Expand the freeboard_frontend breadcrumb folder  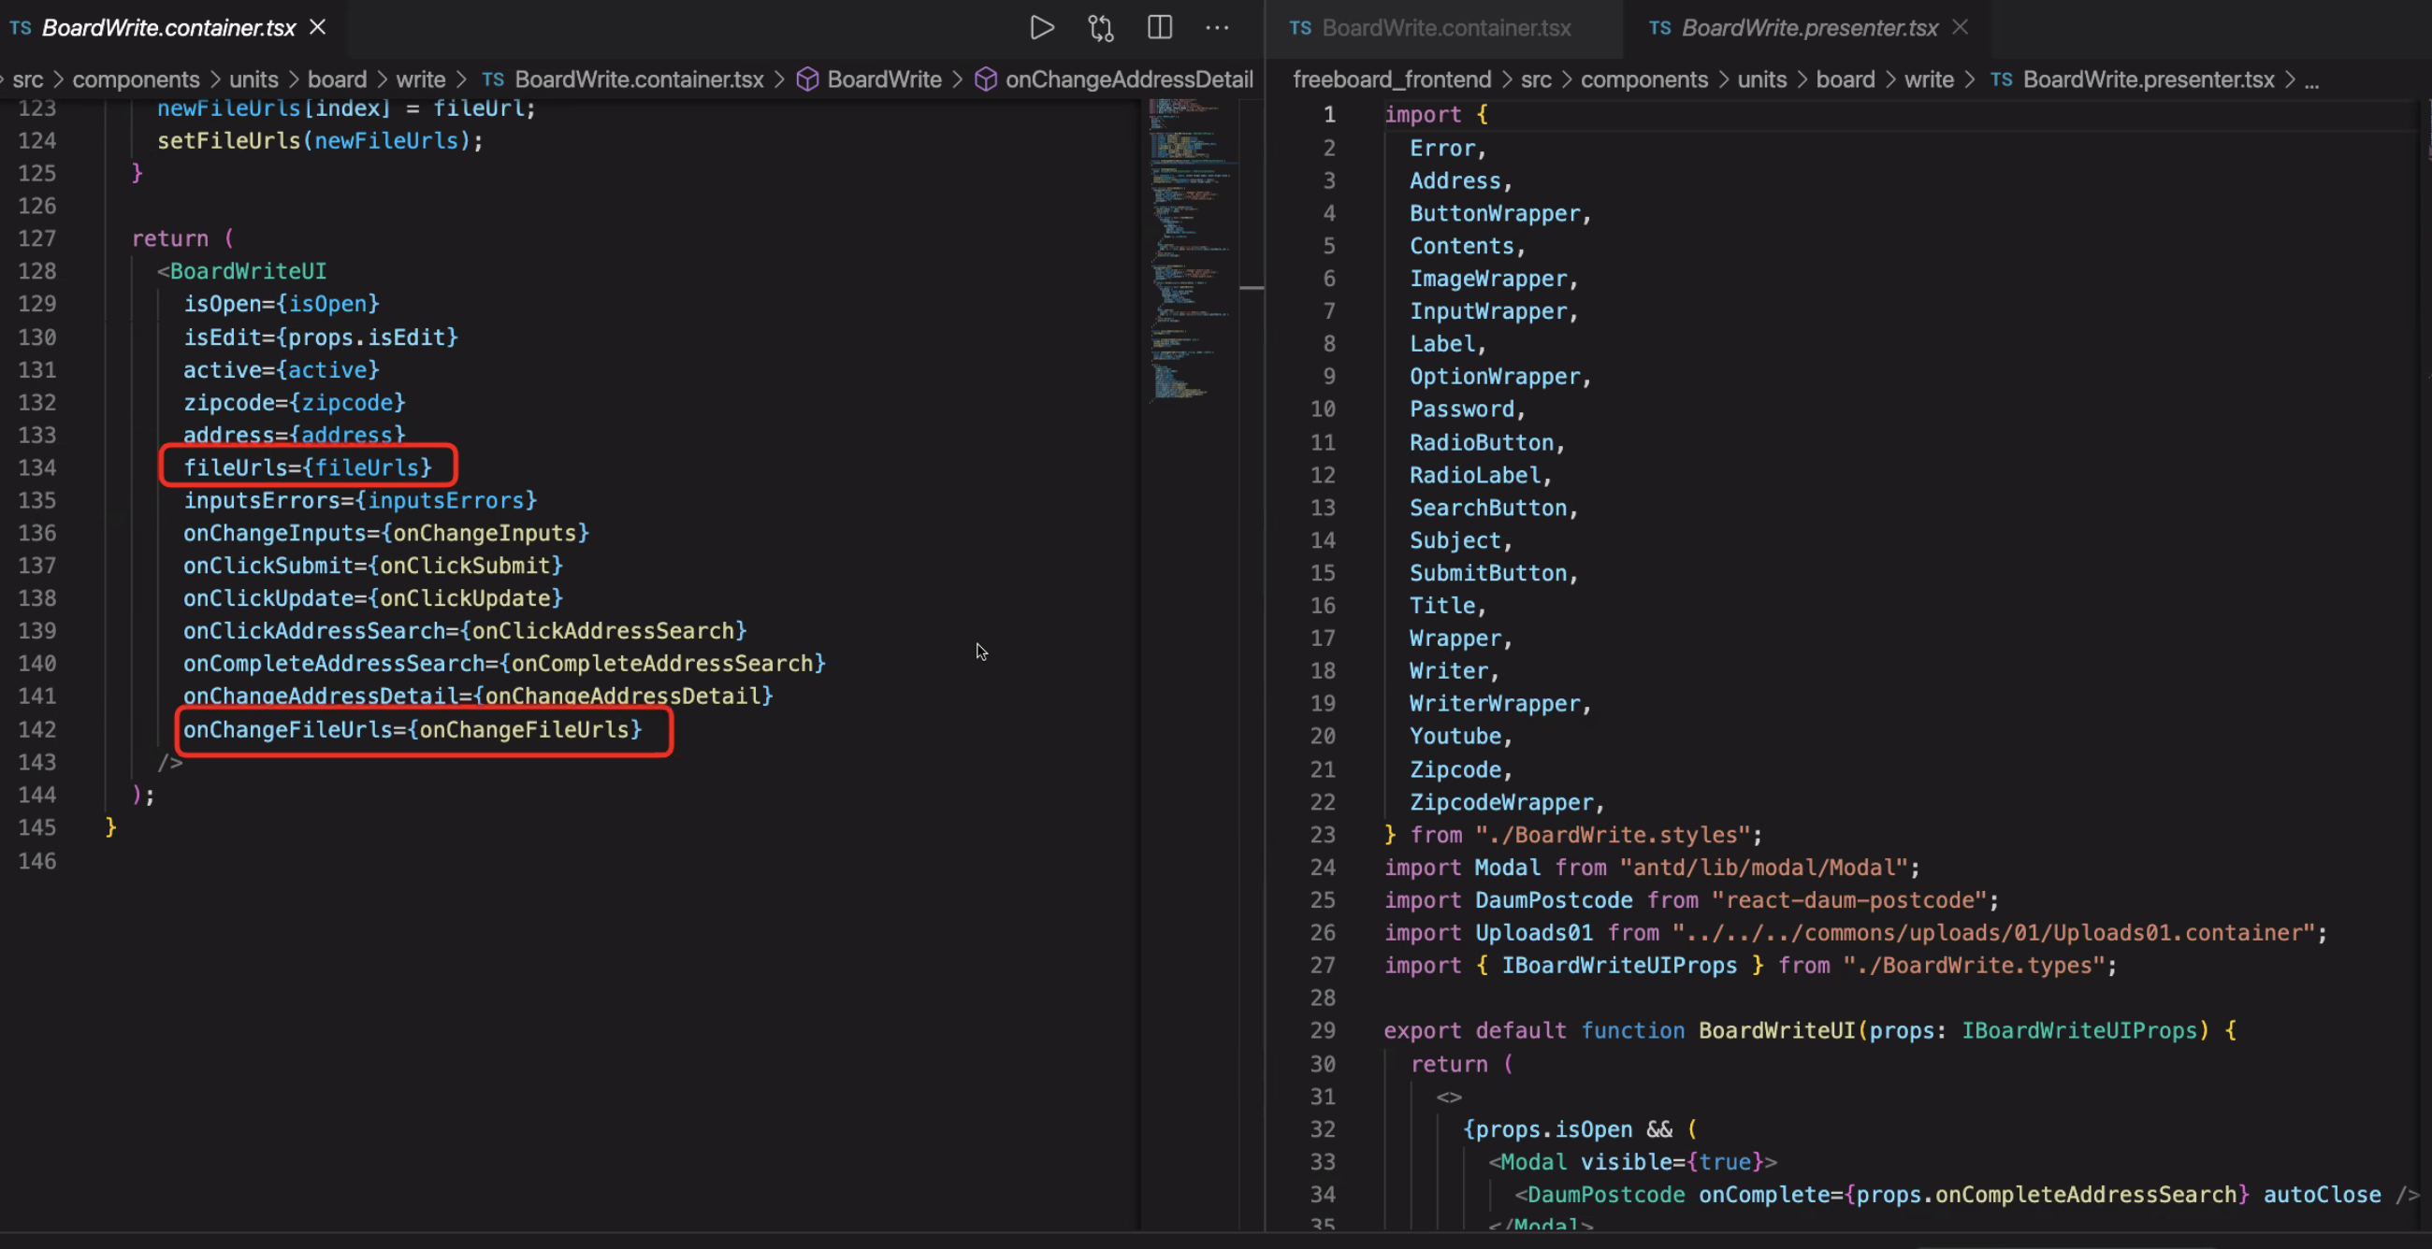1392,79
